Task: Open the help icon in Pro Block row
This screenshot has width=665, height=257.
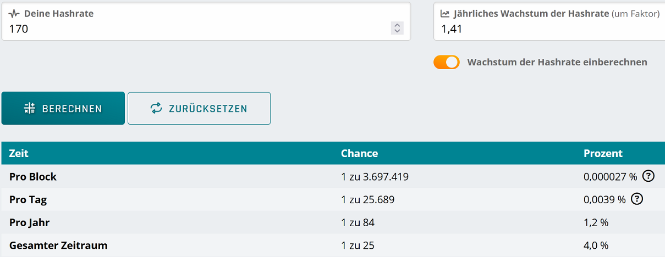Action: 648,176
